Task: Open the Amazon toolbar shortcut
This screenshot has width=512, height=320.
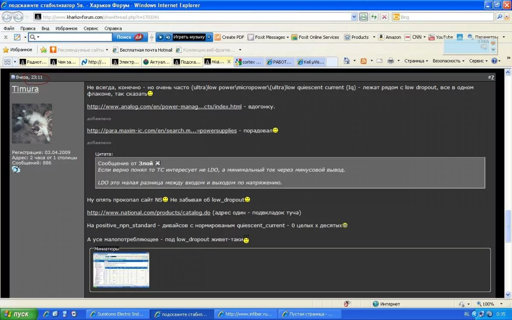Action: coord(390,37)
